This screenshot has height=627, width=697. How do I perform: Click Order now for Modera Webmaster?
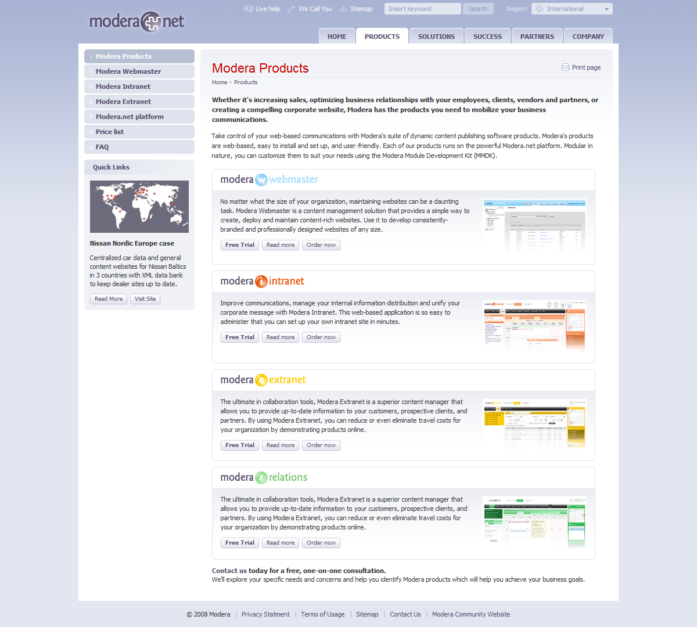321,245
